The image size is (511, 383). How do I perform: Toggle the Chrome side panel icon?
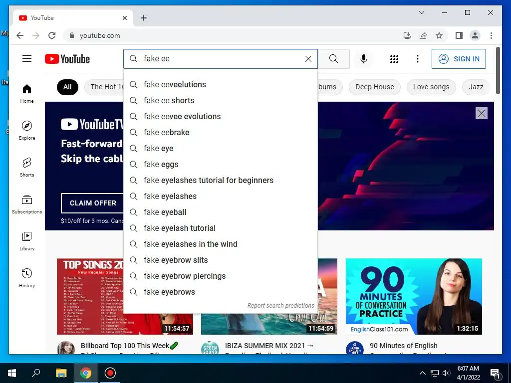(x=459, y=35)
